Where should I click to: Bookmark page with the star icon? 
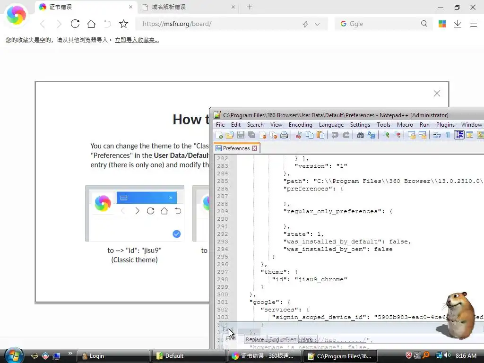tap(123, 24)
